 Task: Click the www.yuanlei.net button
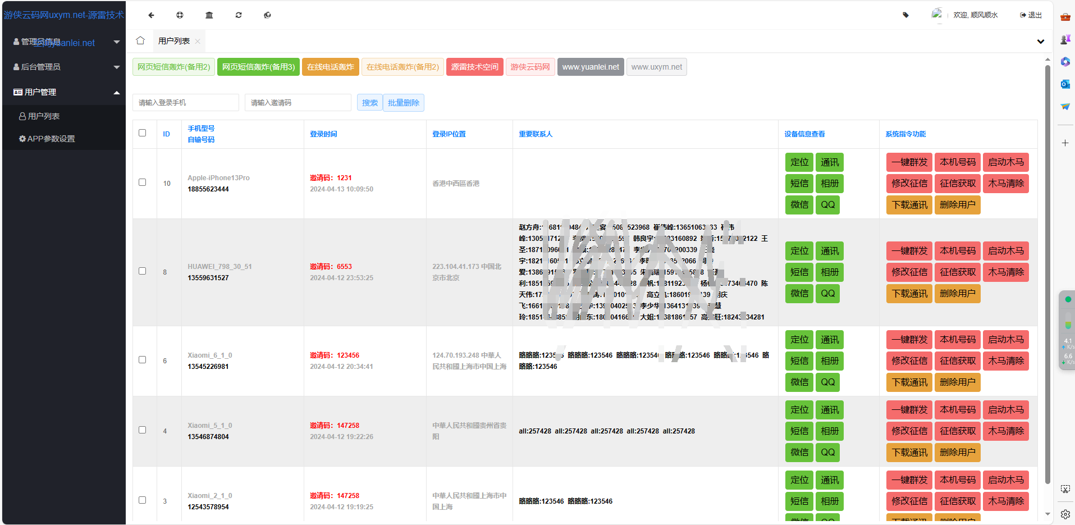click(591, 67)
